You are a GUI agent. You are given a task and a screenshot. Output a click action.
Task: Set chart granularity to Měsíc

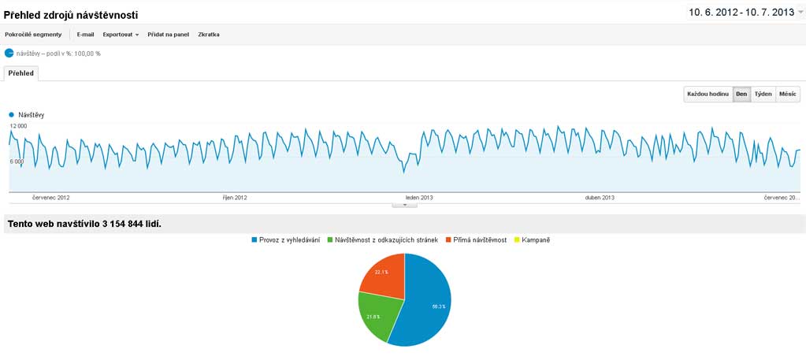pos(787,94)
